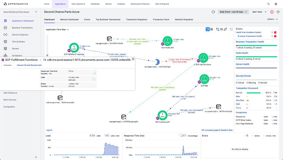This screenshot has height=160, width=283.
Task: Switch to list grid view icon
Action: point(212,29)
